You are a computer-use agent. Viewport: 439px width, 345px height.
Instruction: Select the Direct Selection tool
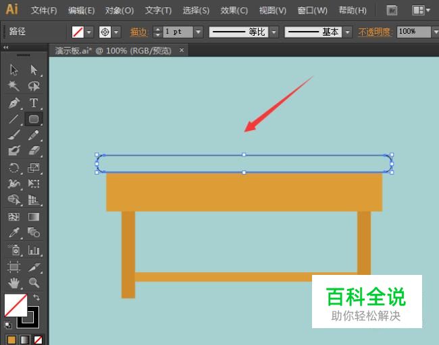coord(34,70)
